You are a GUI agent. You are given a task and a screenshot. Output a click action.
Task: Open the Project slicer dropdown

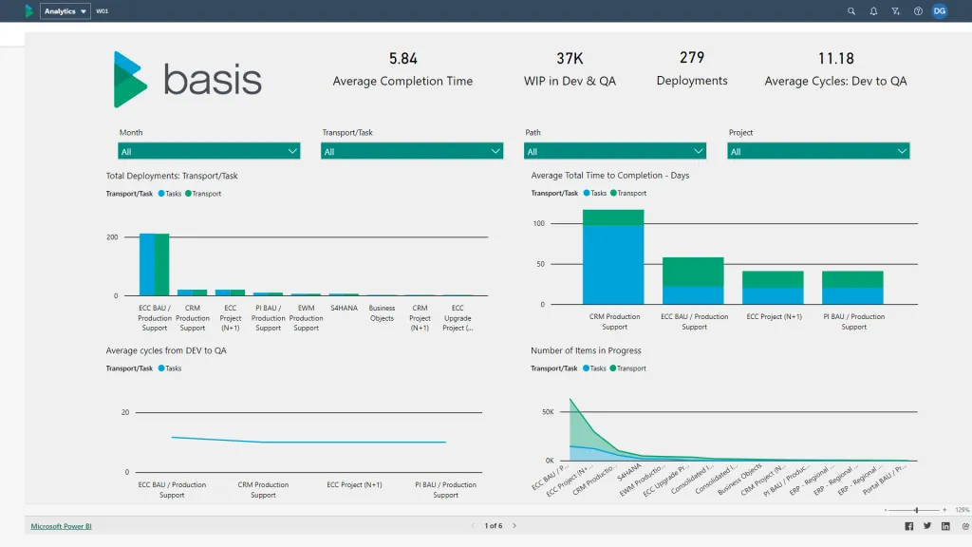901,150
